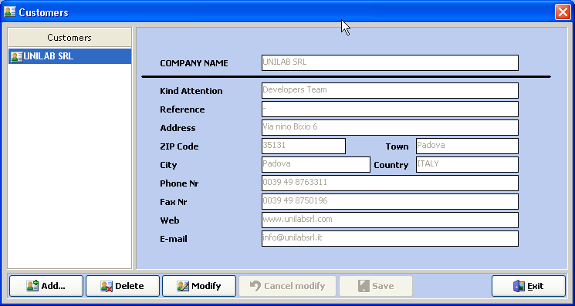Click the Country field showing ITALY
The height and width of the screenshot is (306, 575).
pos(467,164)
